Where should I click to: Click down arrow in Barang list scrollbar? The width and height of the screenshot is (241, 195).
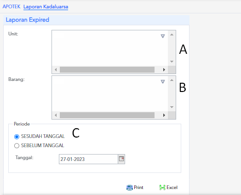[172, 107]
